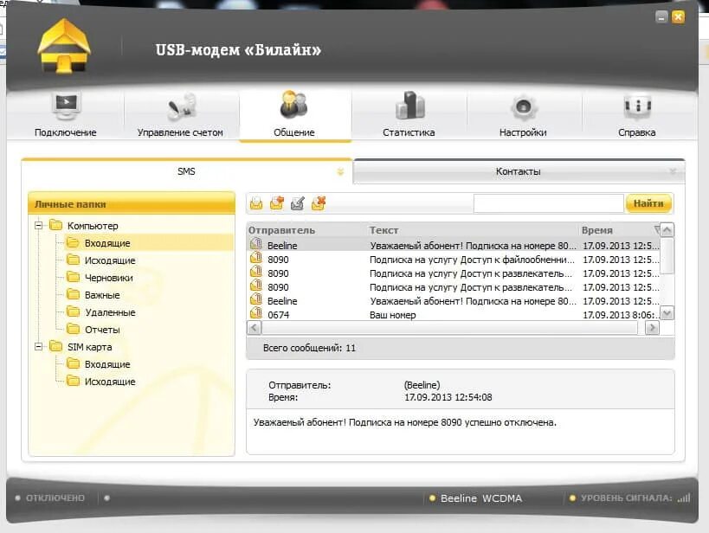Select message 'Доступ к файлообменни...'
Screen dimensions: 709x533
472,260
